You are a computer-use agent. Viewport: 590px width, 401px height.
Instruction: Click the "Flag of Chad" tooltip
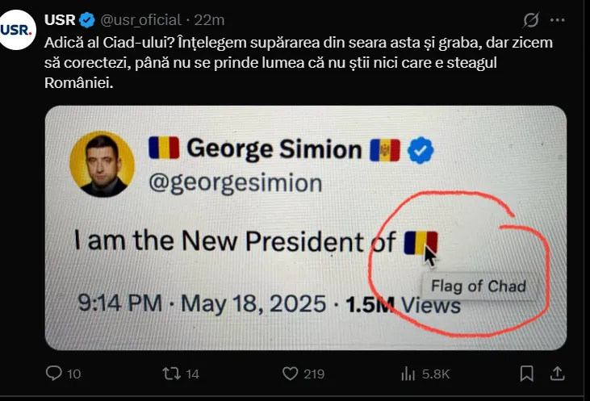(x=479, y=286)
